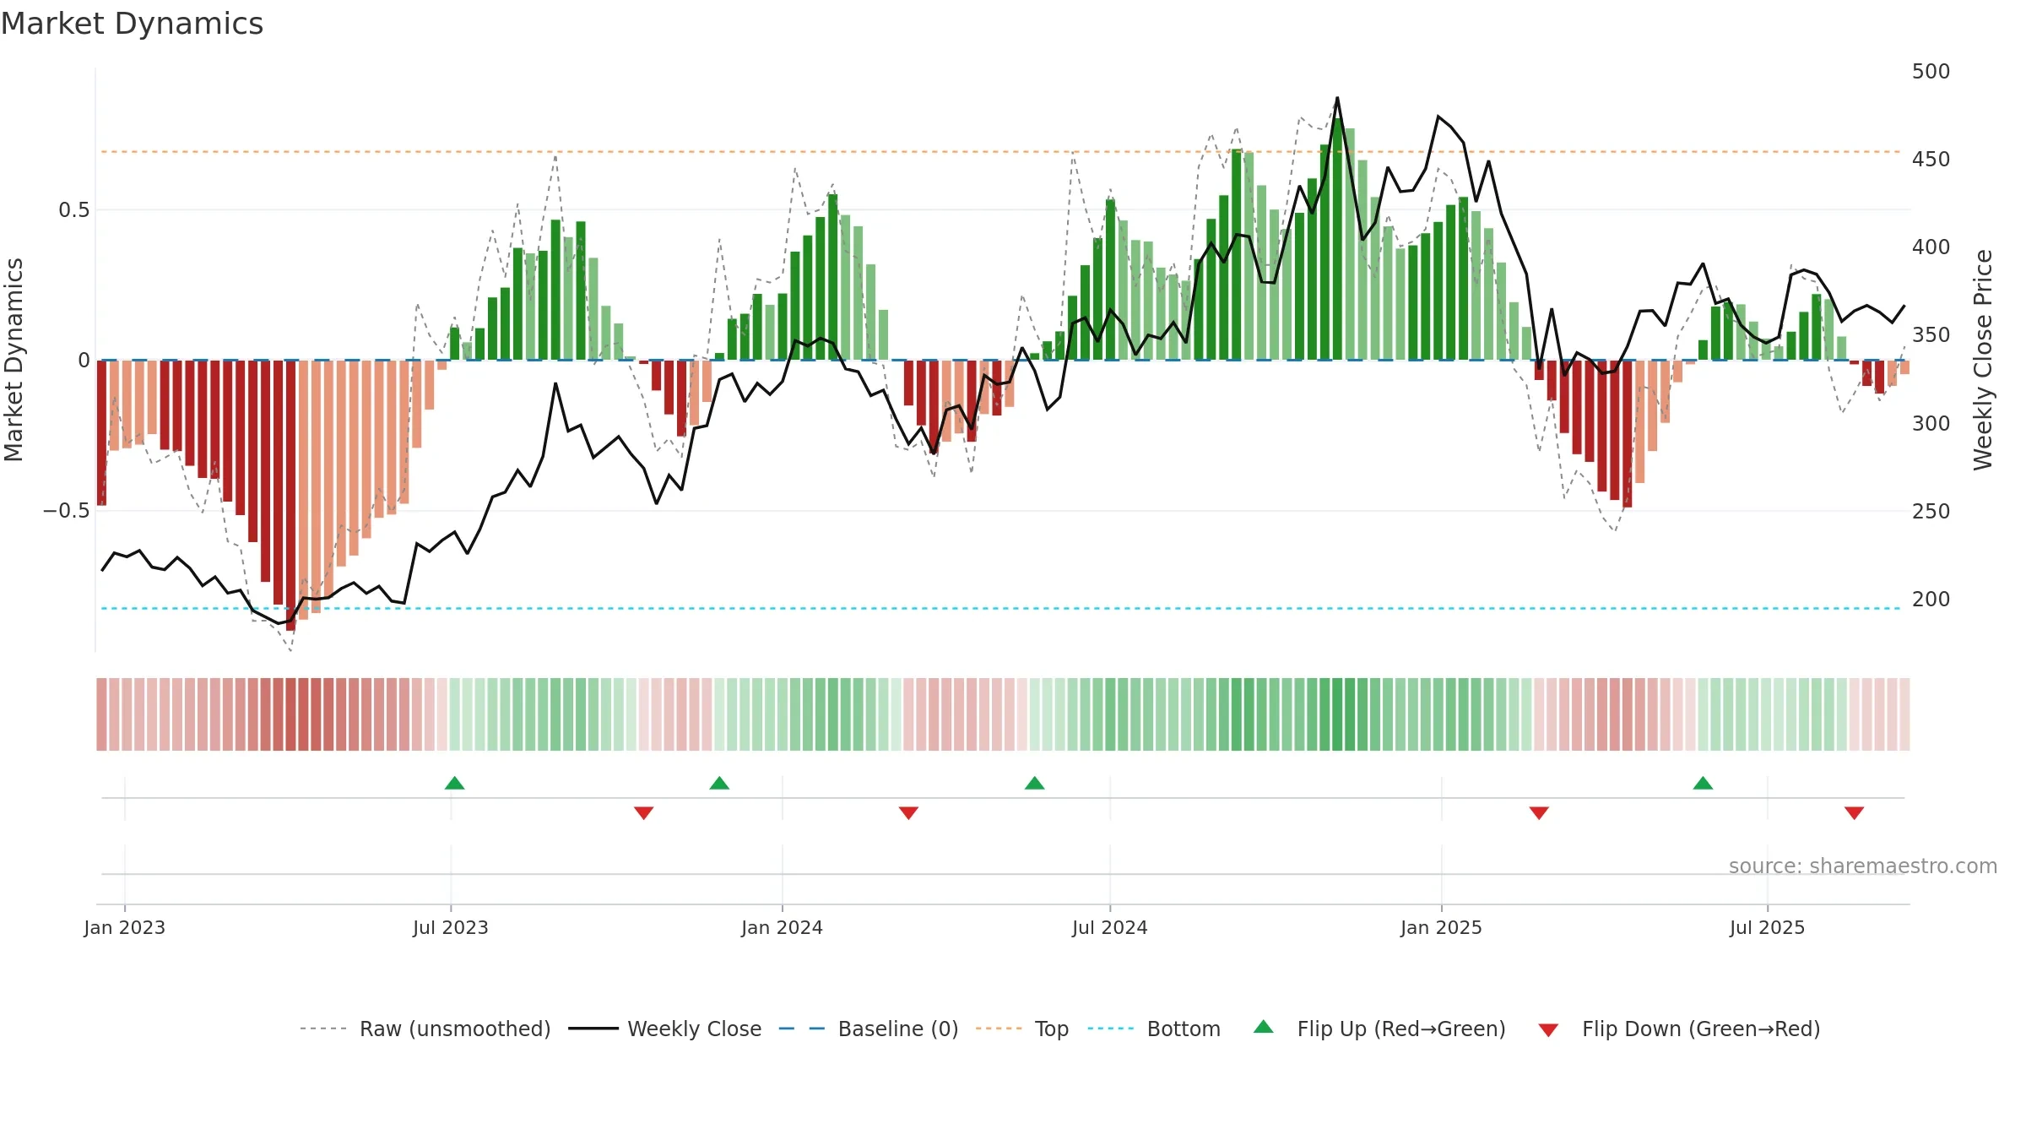This screenshot has height=1140, width=2026.
Task: Click the Jul 2023 x-axis label
Action: pos(450,927)
